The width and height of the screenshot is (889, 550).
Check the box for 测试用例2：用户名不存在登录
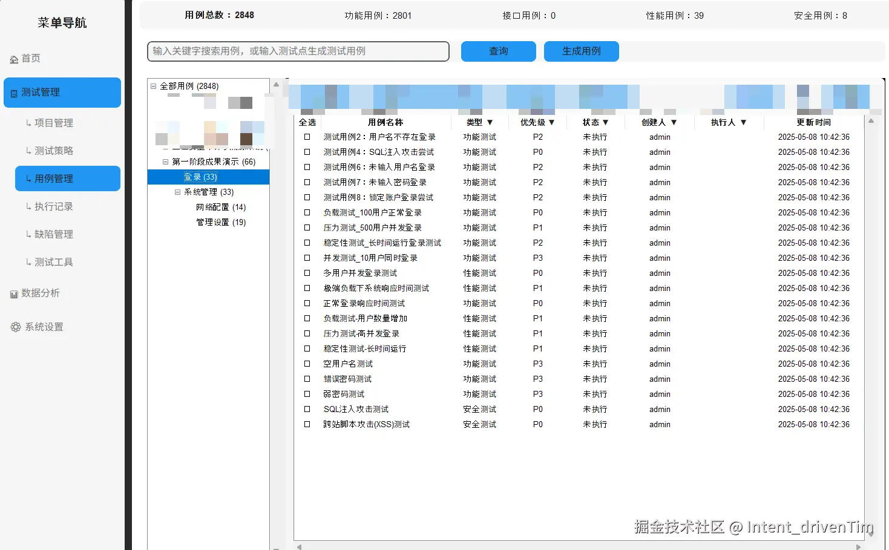307,137
